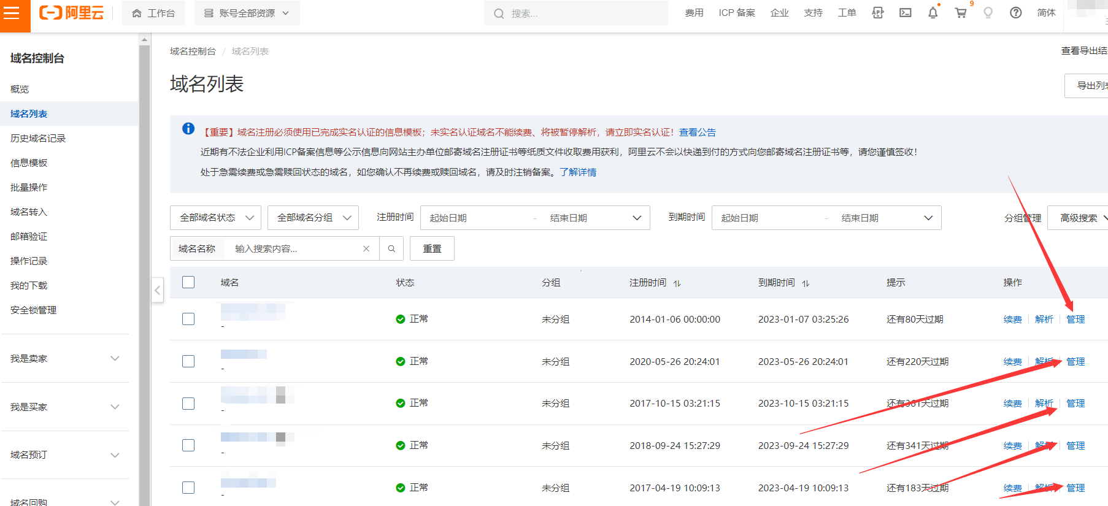Click the 域名控制台 breadcrumb
The image size is (1108, 506).
193,51
